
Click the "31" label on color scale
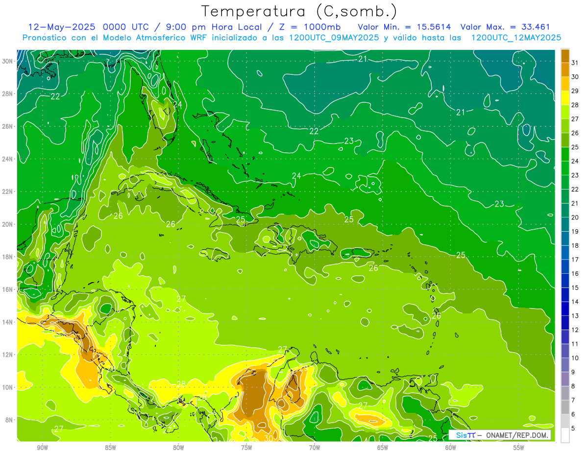pos(575,63)
